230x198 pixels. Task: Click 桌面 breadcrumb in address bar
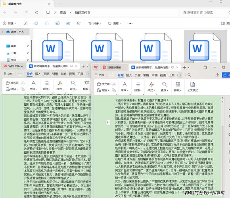coord(63,13)
